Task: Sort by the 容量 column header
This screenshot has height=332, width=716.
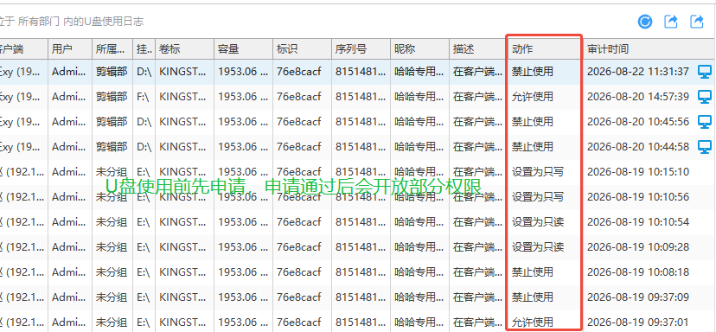Action: coord(243,49)
